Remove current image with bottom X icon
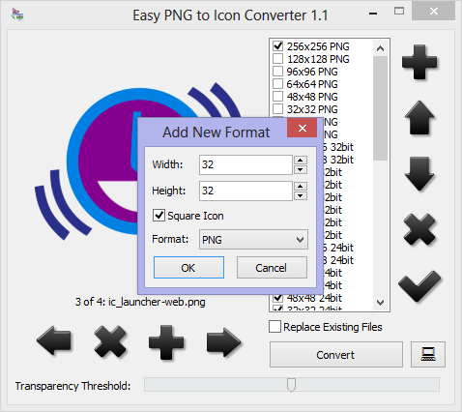This screenshot has height=412, width=462. tap(110, 341)
